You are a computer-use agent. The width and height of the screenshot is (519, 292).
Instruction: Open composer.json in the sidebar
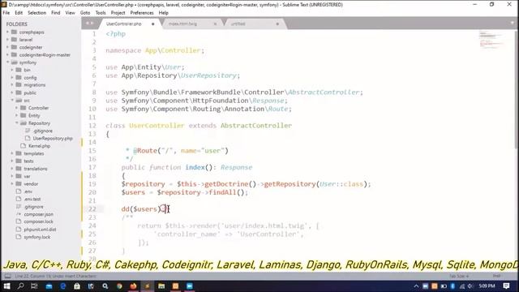[38, 214]
